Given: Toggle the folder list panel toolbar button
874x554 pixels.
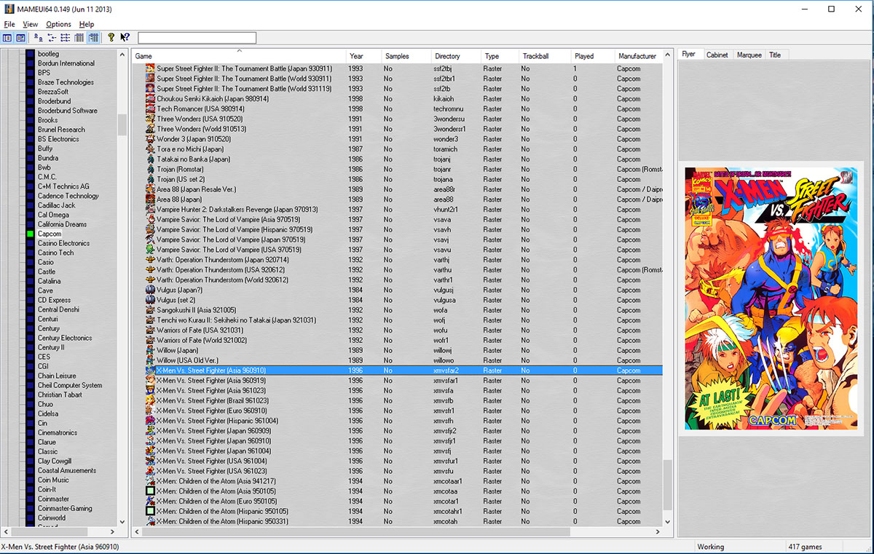Looking at the screenshot, I should [x=7, y=38].
